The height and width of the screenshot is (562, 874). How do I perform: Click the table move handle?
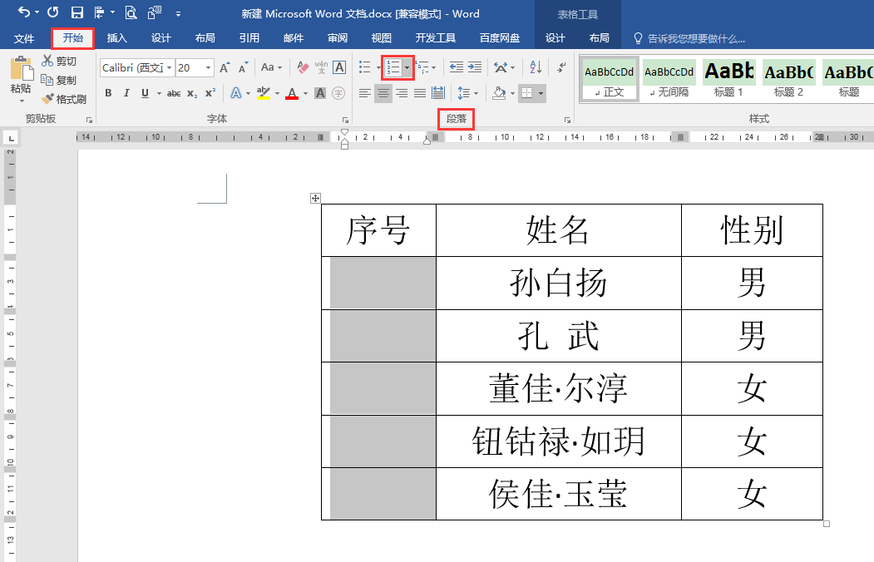315,199
